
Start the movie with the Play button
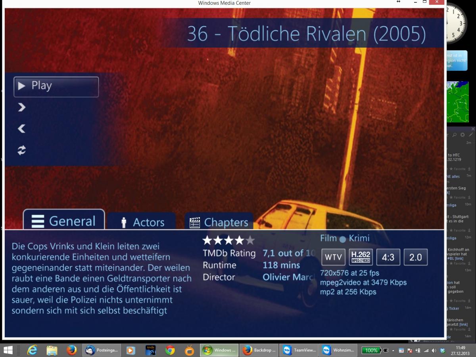point(56,86)
